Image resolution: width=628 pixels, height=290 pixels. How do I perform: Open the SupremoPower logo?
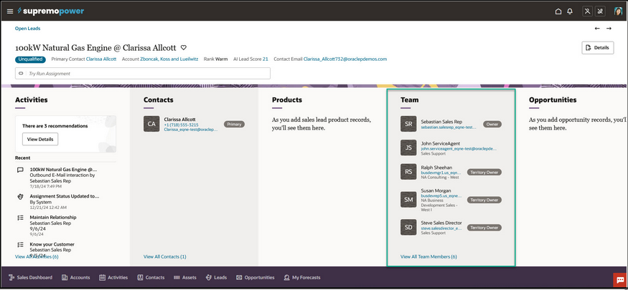(50, 11)
